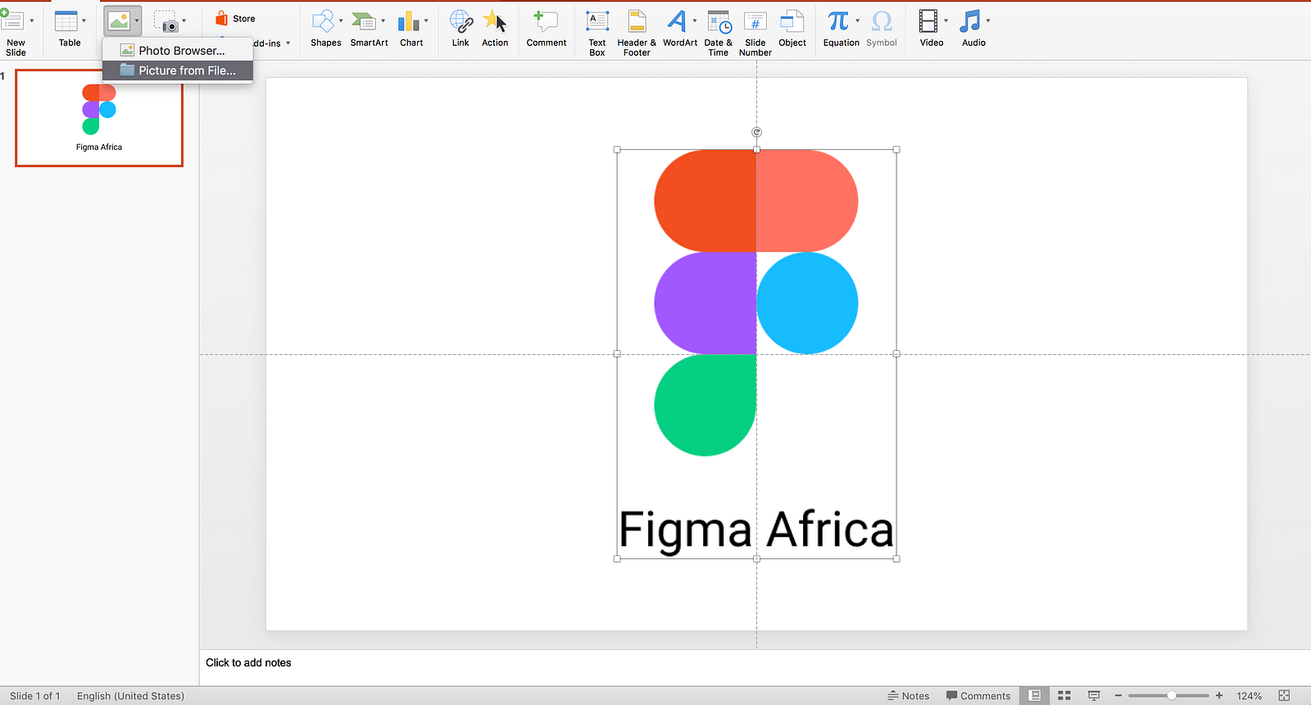Expand the Chart dropdown arrow
1311x705 pixels.
coord(426,21)
